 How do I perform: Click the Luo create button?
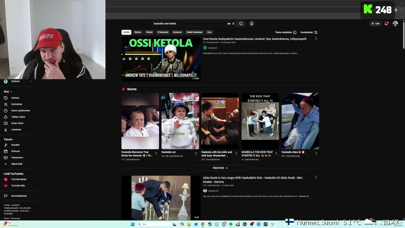375,23
